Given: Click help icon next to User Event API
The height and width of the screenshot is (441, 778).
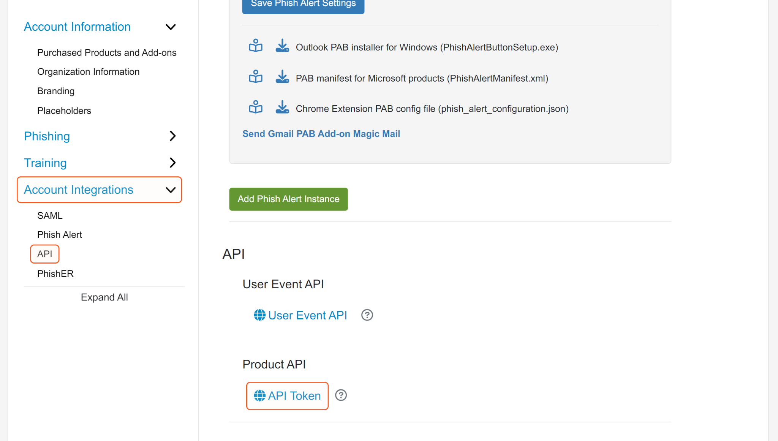Looking at the screenshot, I should (367, 315).
